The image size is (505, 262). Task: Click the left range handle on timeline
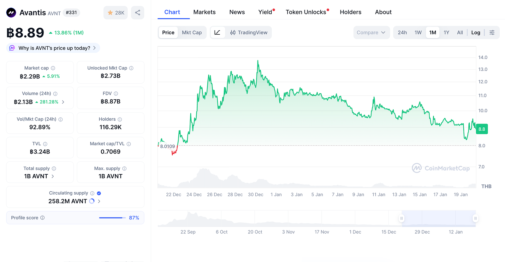(401, 218)
